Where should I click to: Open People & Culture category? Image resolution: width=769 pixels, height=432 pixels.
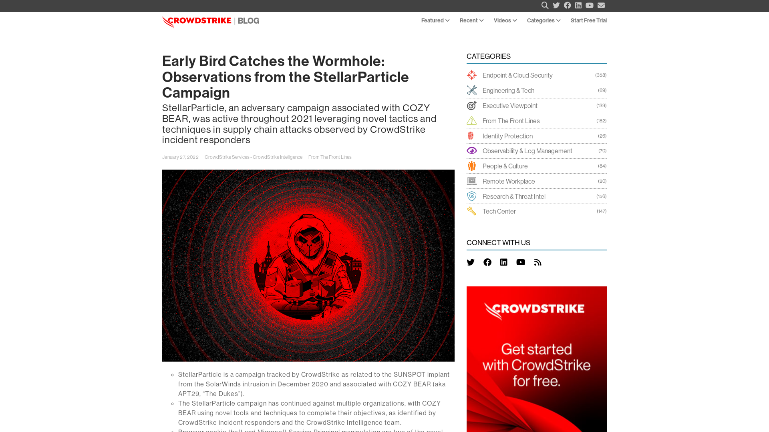click(505, 166)
